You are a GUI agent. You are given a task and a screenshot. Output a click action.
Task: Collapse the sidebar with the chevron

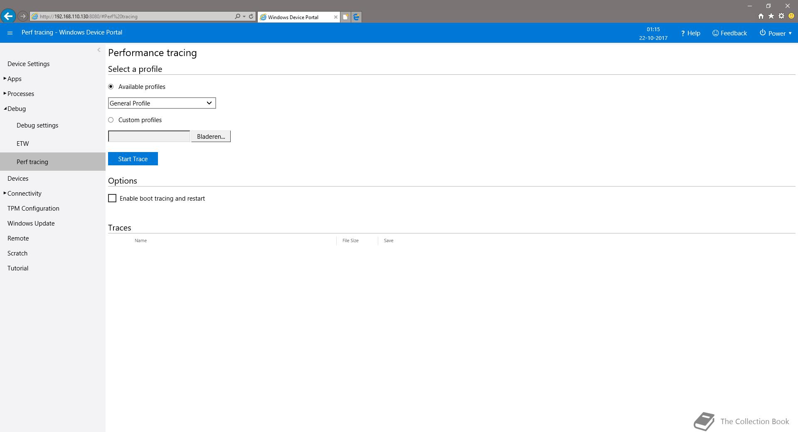coord(99,50)
